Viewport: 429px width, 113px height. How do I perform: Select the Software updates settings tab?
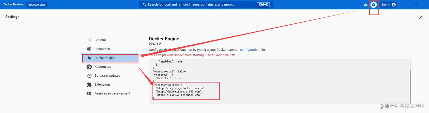coord(110,76)
